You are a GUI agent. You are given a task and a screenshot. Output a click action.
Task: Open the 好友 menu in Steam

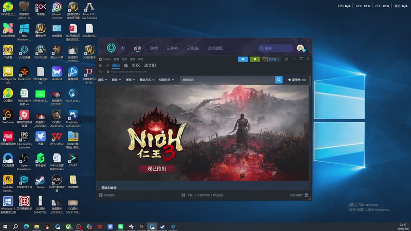point(124,59)
